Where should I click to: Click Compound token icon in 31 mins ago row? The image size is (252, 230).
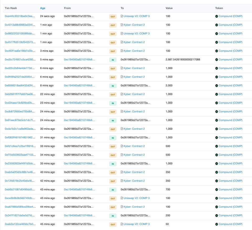click(x=217, y=138)
